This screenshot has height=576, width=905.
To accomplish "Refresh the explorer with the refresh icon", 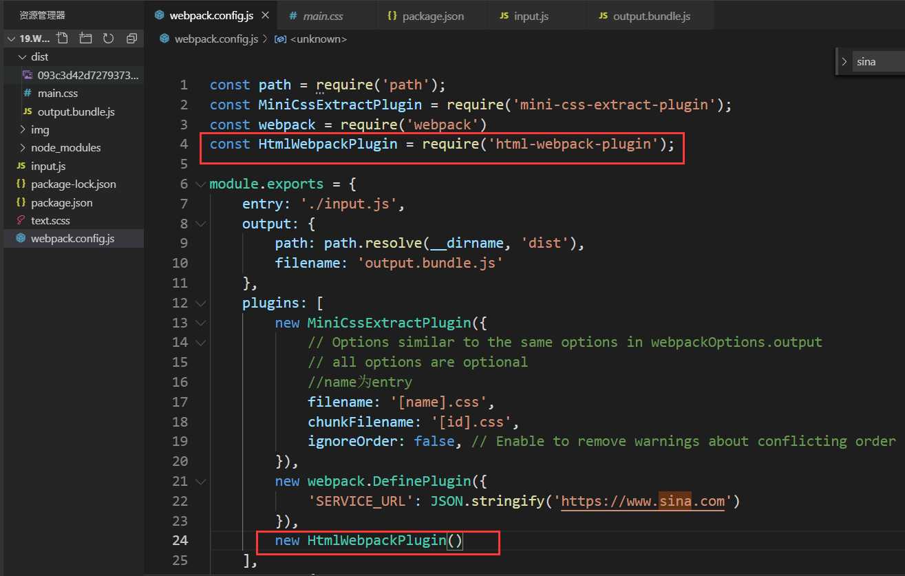I will tap(108, 39).
